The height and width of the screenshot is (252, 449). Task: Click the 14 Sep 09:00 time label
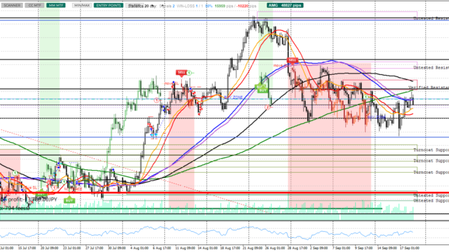coord(387,248)
